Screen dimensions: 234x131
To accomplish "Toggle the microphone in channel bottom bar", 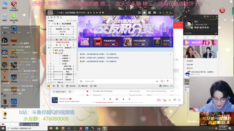I will pyautogui.click(x=58, y=86).
